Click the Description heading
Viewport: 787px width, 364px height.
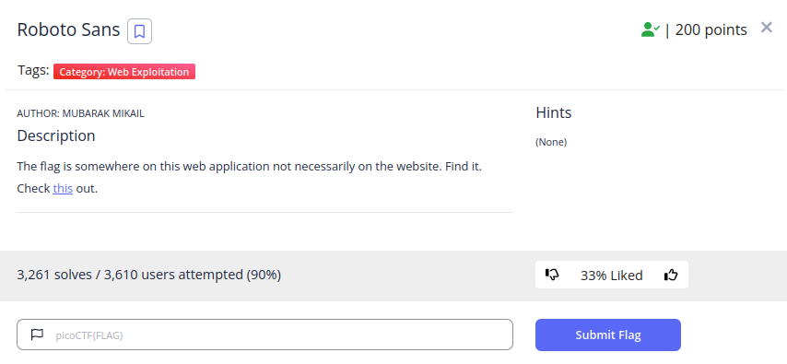(56, 135)
